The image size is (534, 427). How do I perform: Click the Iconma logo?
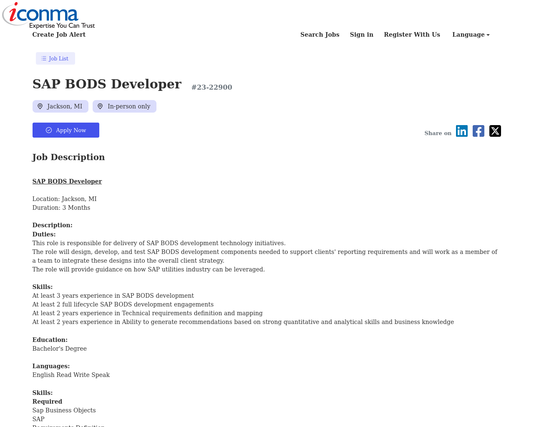[48, 15]
